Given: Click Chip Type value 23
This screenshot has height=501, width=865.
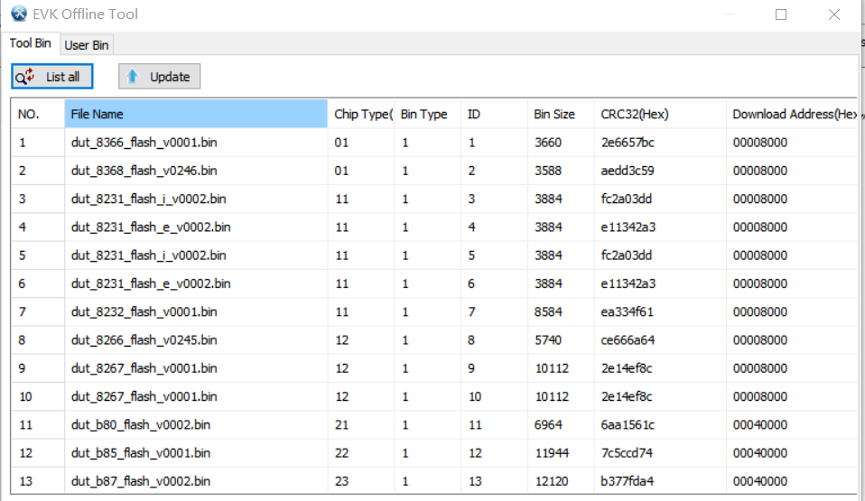Looking at the screenshot, I should click(342, 480).
